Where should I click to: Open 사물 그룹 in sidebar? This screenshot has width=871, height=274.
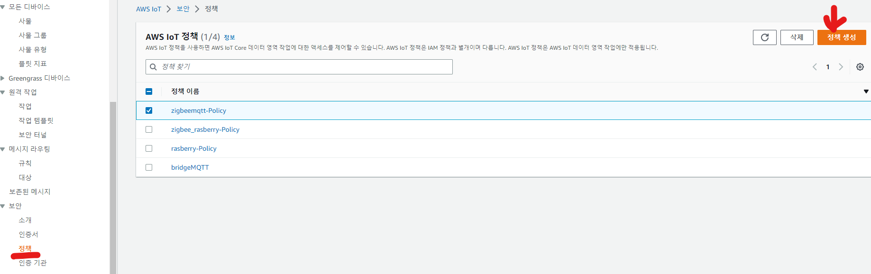pos(33,36)
